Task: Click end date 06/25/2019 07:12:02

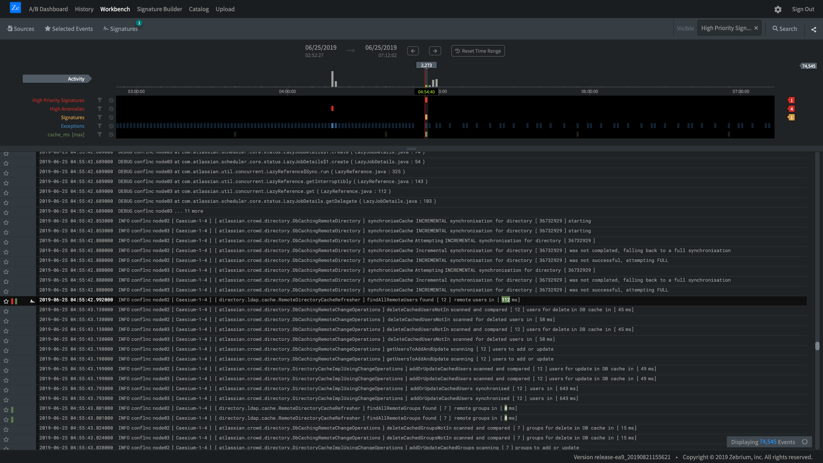Action: click(x=381, y=51)
